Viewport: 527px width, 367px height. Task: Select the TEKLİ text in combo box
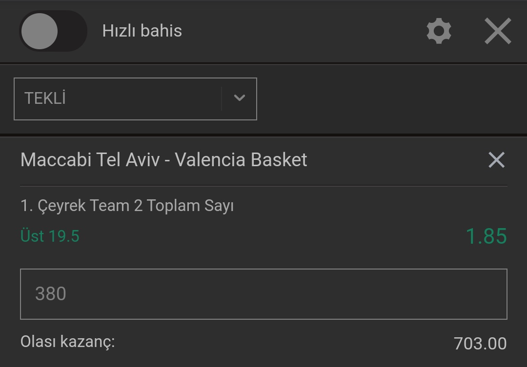point(45,98)
